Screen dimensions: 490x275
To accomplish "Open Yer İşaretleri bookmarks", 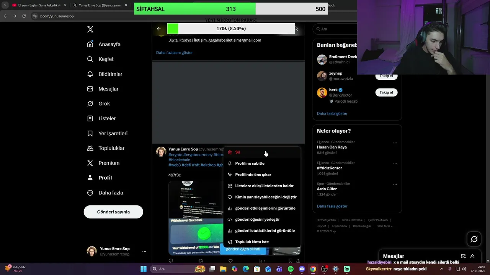I will 107,133.
